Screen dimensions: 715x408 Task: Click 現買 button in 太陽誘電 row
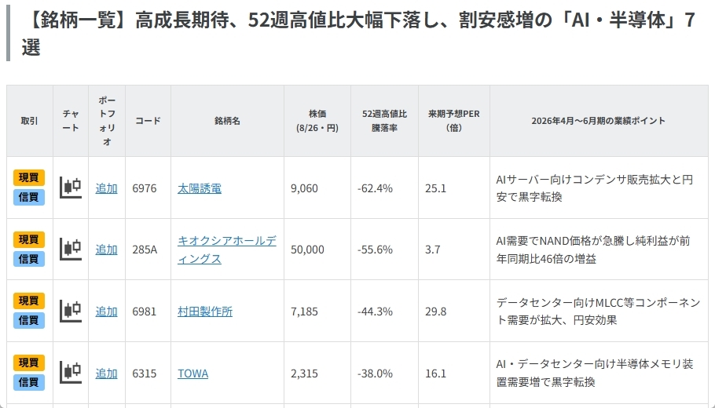coord(29,177)
